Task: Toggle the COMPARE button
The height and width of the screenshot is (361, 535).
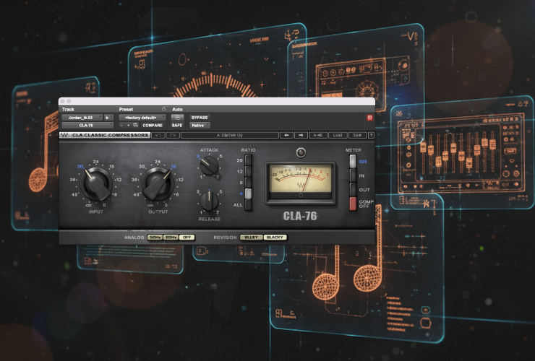Action: point(152,126)
